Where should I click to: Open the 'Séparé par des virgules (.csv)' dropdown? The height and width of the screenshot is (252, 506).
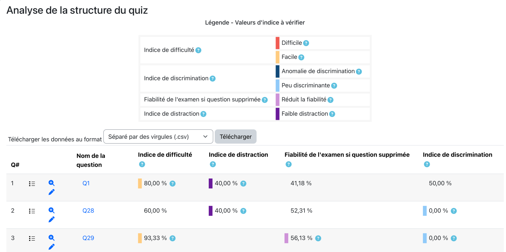[x=158, y=137]
